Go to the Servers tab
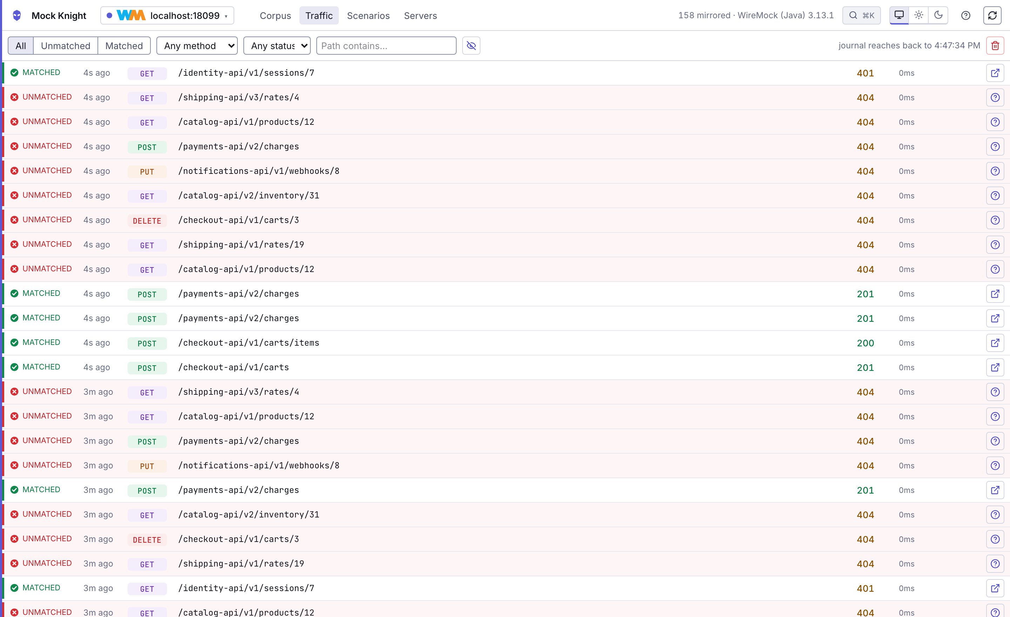 pyautogui.click(x=420, y=15)
